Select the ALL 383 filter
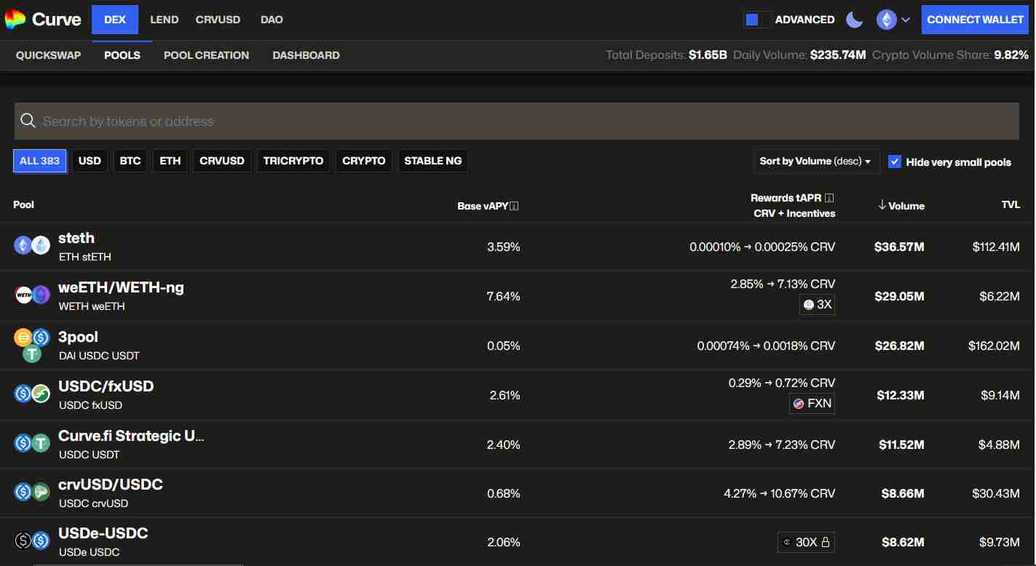The height and width of the screenshot is (566, 1036). click(x=39, y=161)
